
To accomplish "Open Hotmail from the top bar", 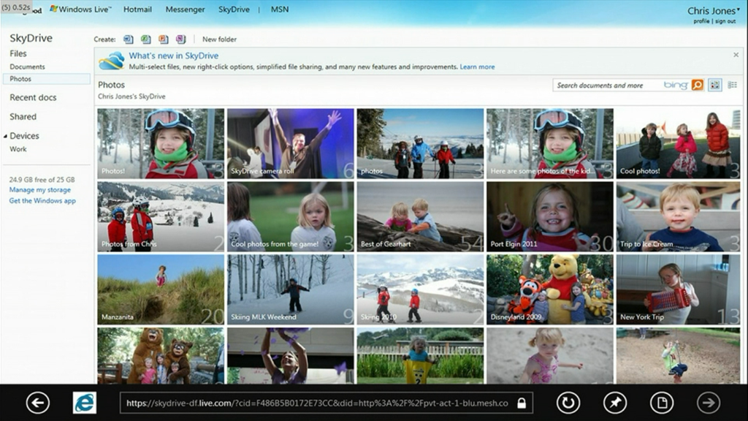I will [x=137, y=9].
